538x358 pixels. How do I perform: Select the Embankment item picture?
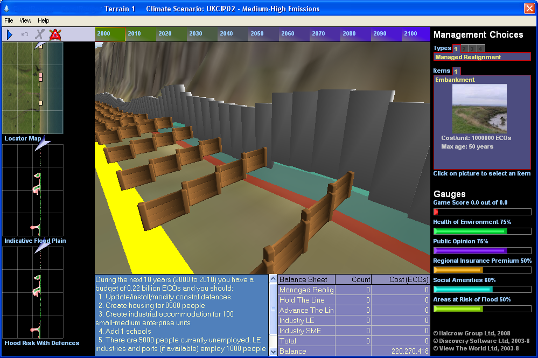pyautogui.click(x=479, y=108)
